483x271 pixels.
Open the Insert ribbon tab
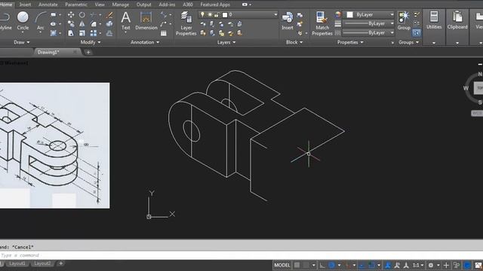click(25, 5)
